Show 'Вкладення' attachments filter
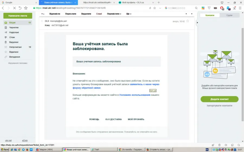The height and width of the screenshot is (152, 244). 14,57
